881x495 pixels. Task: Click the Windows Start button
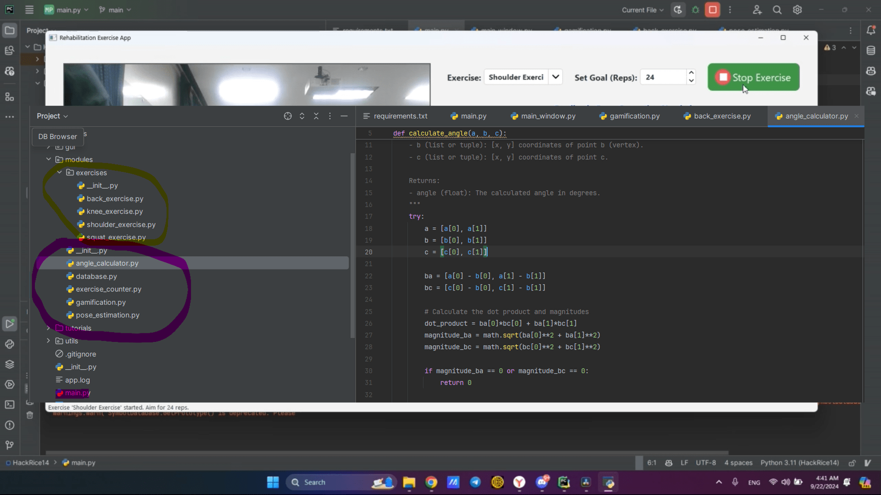[x=273, y=482]
